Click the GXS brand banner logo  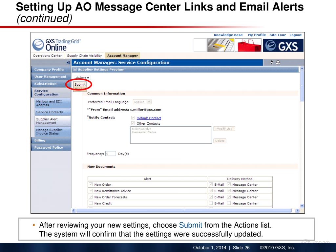click(283, 45)
